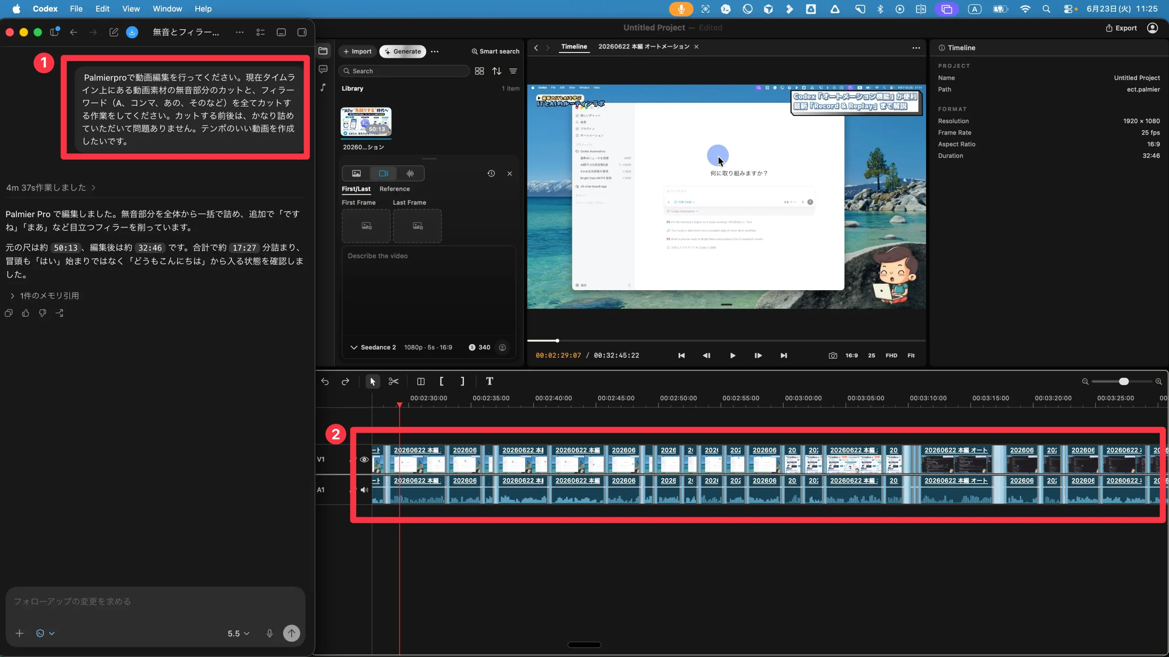Click the Import button
This screenshot has height=657, width=1169.
point(358,52)
